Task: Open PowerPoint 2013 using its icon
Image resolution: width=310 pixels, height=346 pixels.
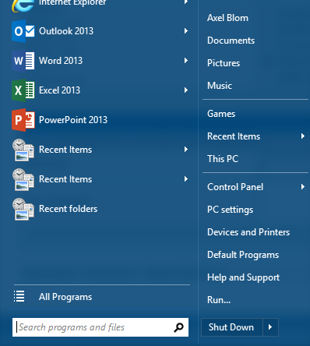Action: tap(23, 120)
